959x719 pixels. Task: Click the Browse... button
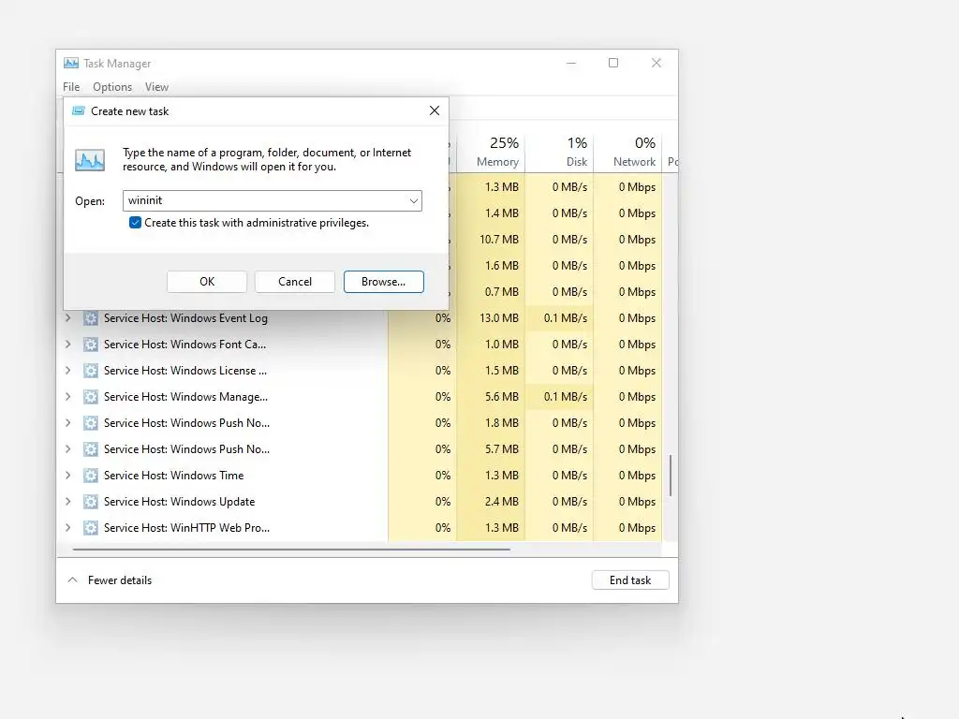[x=383, y=282]
